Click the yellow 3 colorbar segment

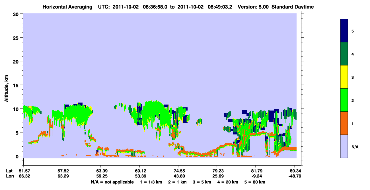click(x=344, y=77)
